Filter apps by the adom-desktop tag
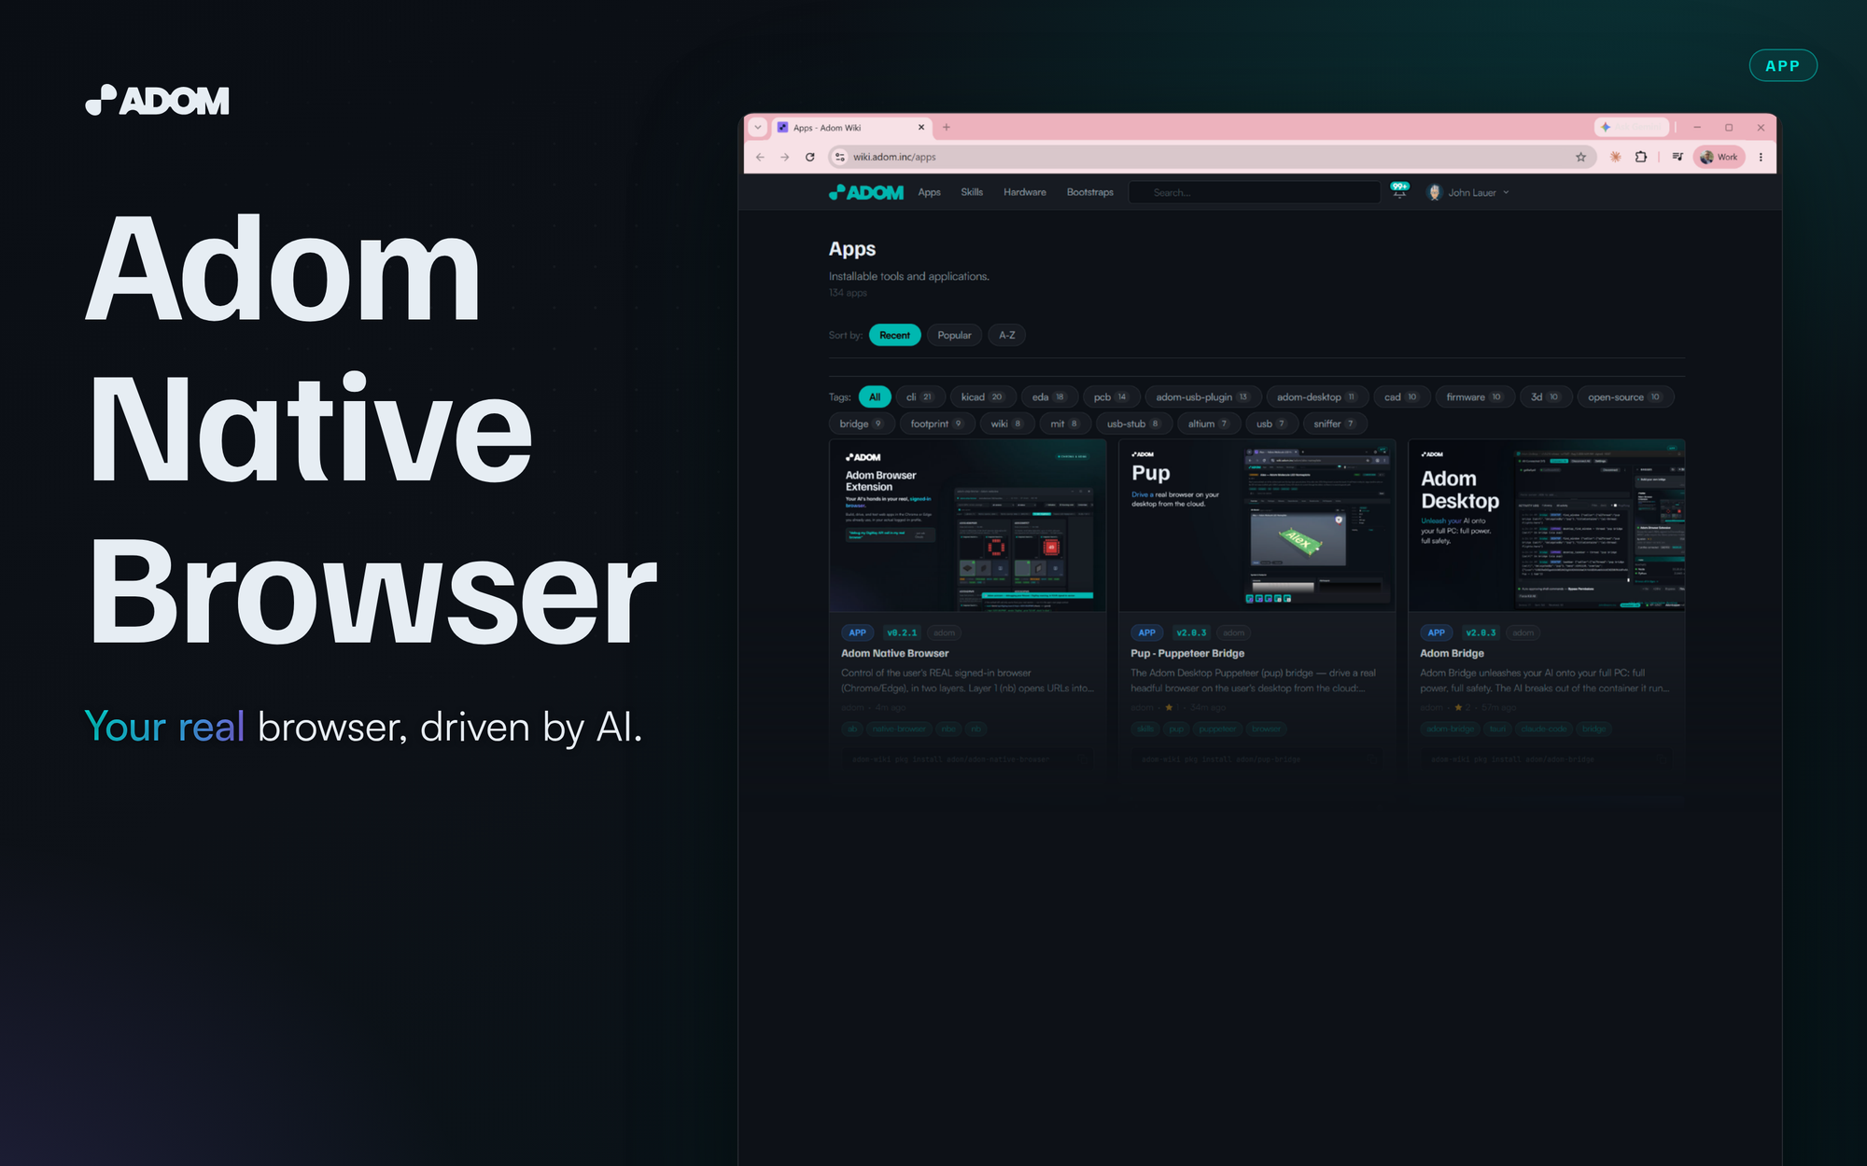Screen dimensions: 1867x1166 [1316, 397]
